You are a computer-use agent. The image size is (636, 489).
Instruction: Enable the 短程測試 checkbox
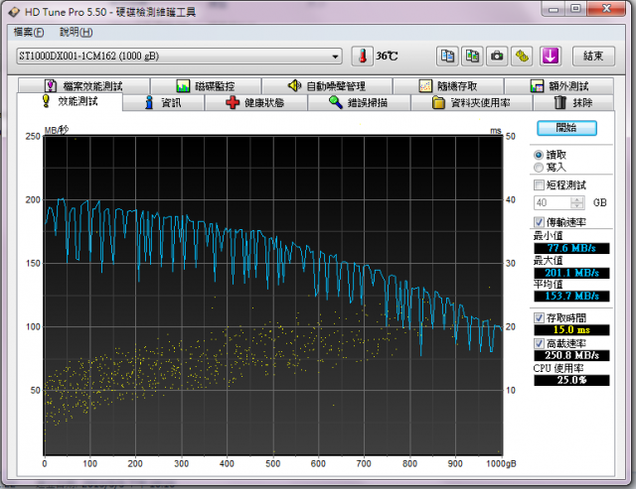pyautogui.click(x=539, y=185)
